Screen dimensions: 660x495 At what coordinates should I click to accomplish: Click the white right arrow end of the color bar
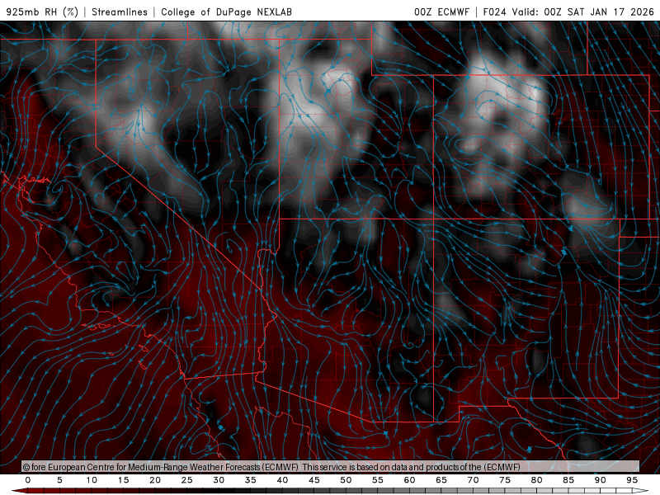point(641,491)
